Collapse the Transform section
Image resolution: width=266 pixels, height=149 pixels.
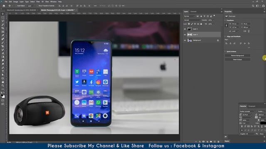(225, 20)
